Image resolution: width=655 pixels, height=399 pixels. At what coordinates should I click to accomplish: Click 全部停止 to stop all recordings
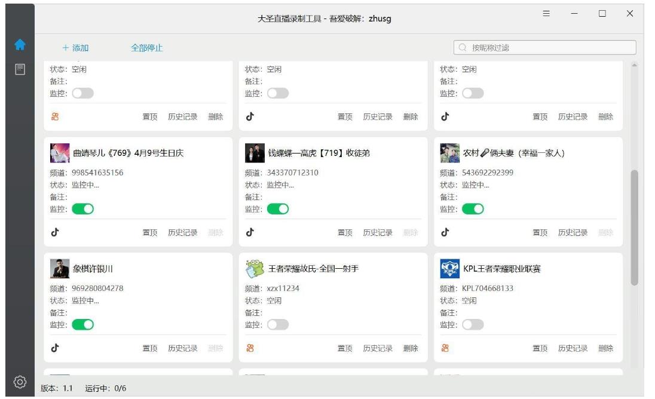pyautogui.click(x=147, y=48)
